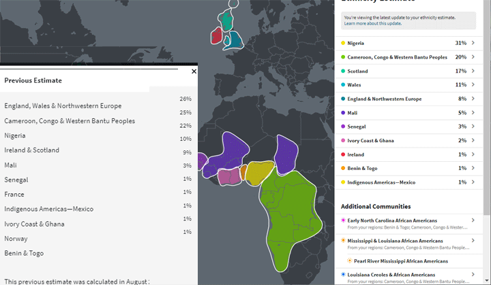Open Pearl River Mississippi African Americans

coord(401,261)
